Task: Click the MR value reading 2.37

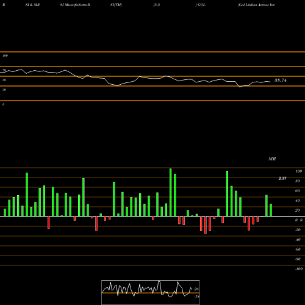Action: click(282, 178)
